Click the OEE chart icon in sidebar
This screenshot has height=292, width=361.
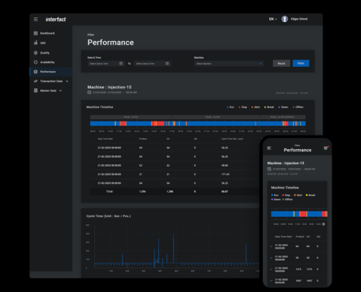pos(36,43)
